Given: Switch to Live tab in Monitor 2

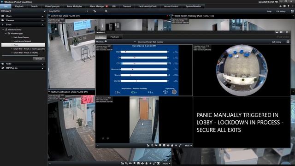Looking at the screenshot, I should pyautogui.click(x=101, y=37).
